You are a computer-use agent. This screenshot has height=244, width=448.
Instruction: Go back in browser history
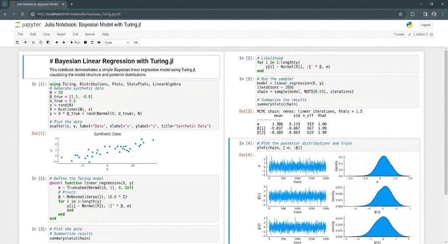click(5, 14)
